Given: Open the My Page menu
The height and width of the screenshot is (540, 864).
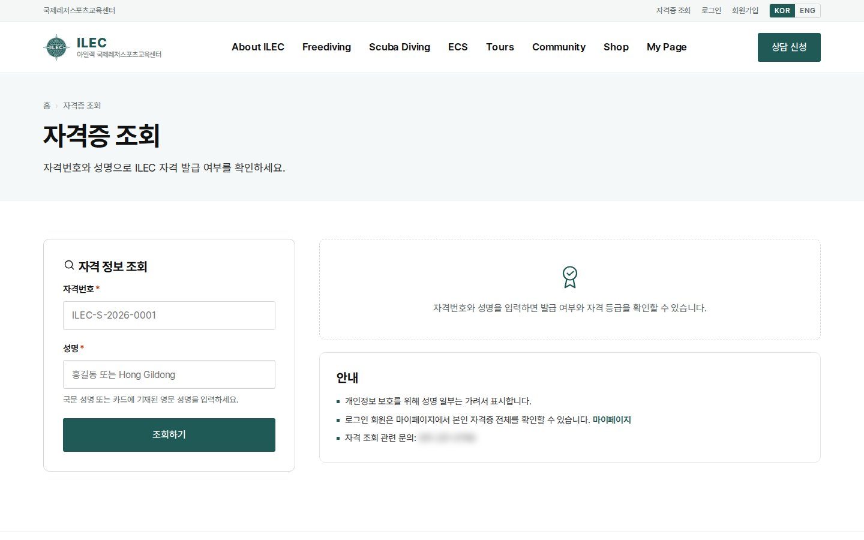Looking at the screenshot, I should [x=667, y=47].
